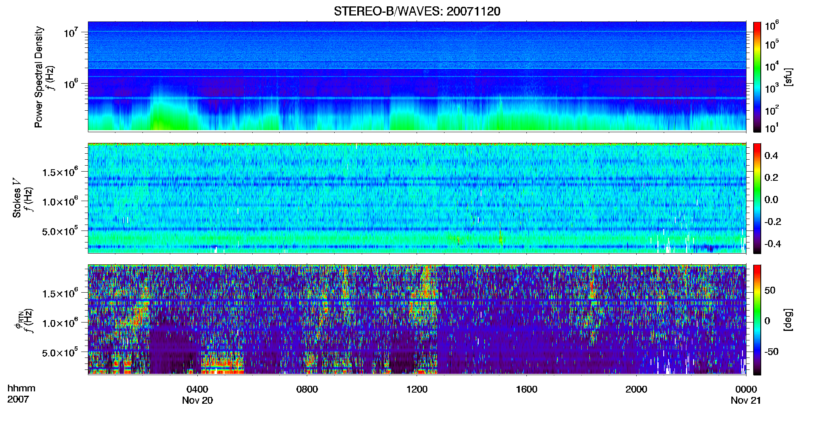The image size is (834, 430).
Task: Select the 1600 time tick label
Action: point(526,389)
